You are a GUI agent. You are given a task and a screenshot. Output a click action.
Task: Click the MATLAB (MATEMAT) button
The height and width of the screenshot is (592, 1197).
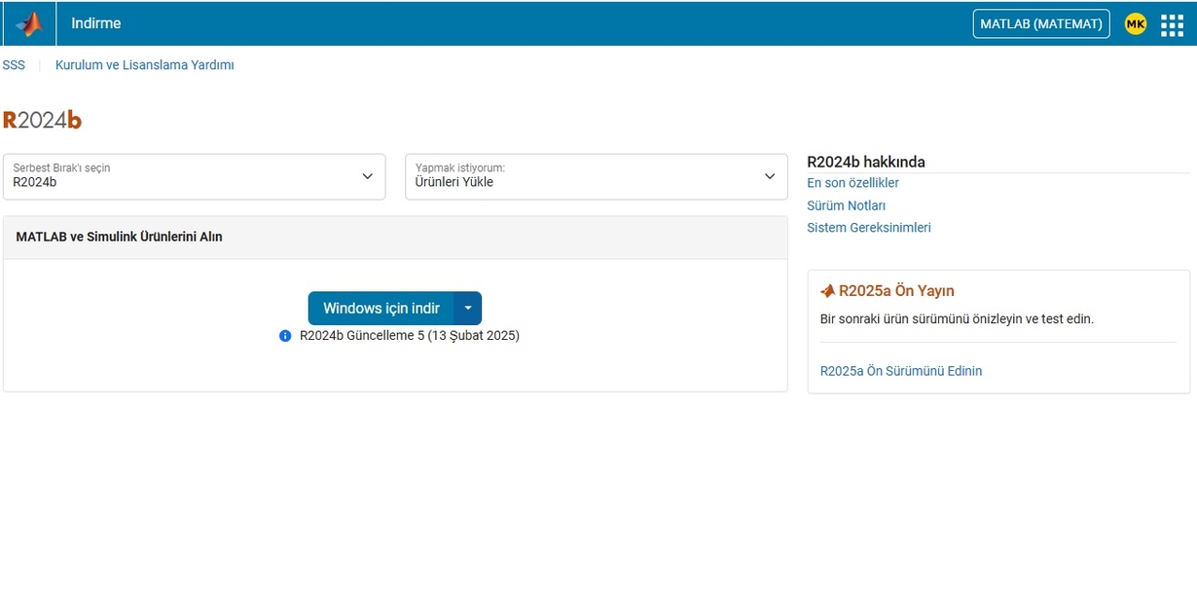1041,23
